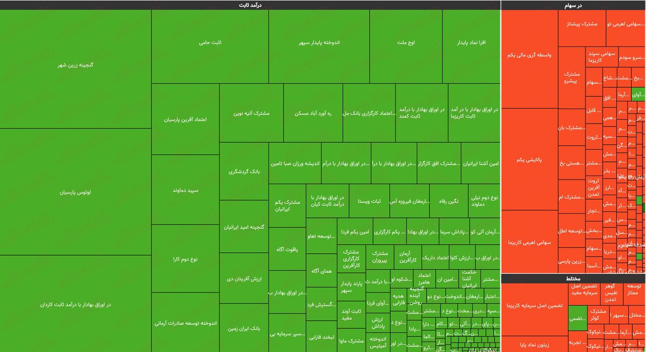Click the بانک گردشگری tile
Viewport: 646px width, 352px height.
[244, 171]
